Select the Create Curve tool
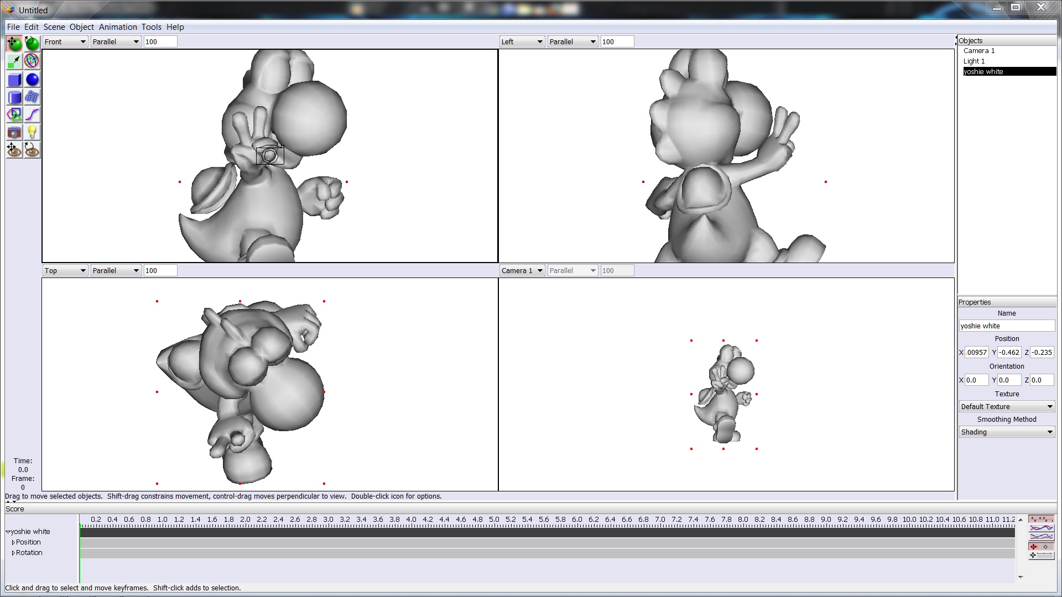Screen dimensions: 1062x597 tap(32, 115)
